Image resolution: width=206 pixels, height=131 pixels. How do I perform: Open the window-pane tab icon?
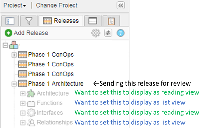click(x=93, y=21)
